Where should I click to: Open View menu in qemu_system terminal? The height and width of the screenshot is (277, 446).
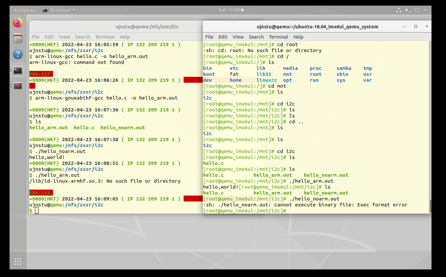pos(238,37)
